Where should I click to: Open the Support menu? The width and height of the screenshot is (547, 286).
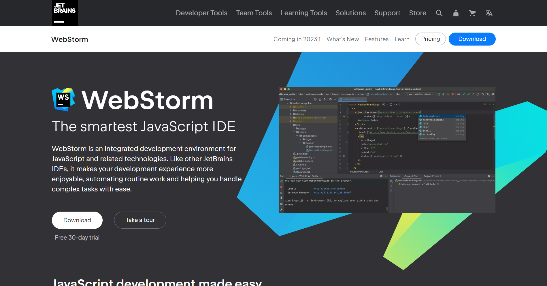[x=387, y=13]
